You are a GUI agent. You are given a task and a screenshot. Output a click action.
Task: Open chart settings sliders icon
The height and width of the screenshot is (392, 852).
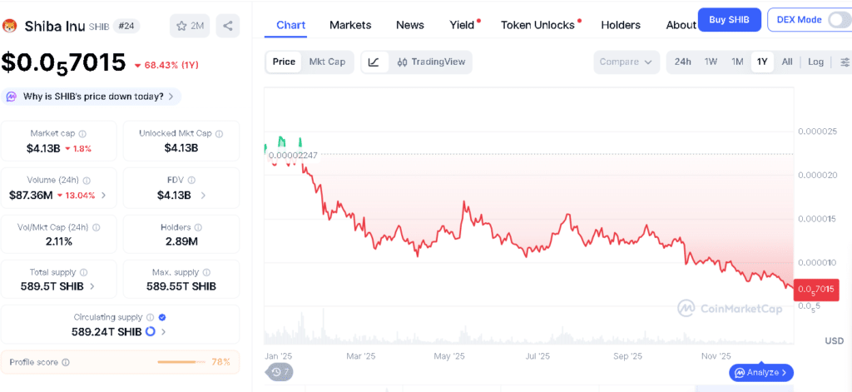(845, 62)
